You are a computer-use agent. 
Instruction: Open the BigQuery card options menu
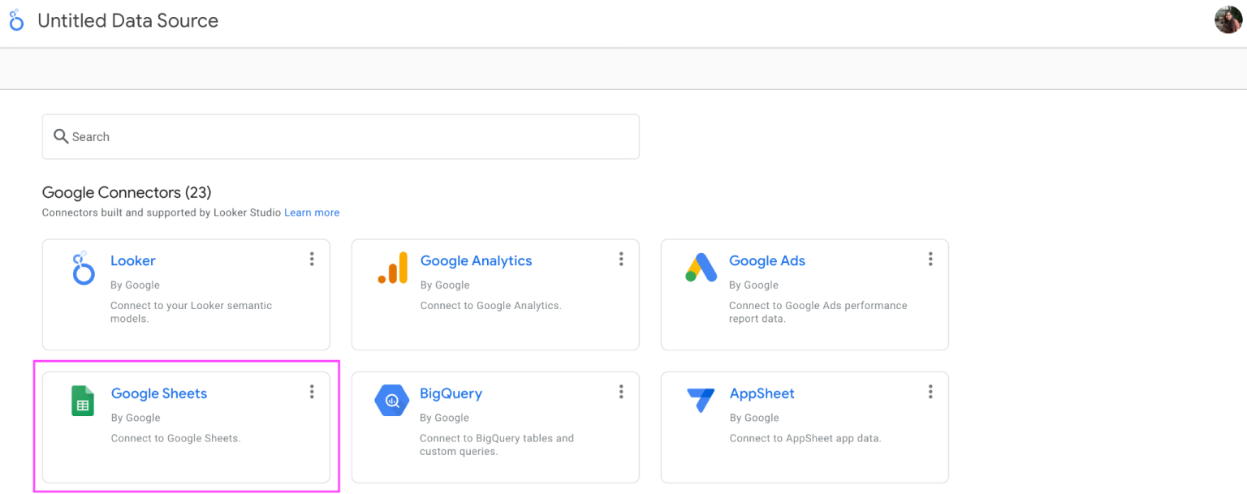tap(621, 391)
